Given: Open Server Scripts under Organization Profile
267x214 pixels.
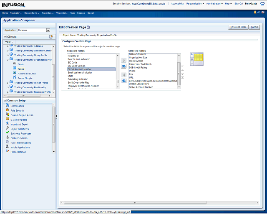Looking at the screenshot, I should [x=25, y=78].
